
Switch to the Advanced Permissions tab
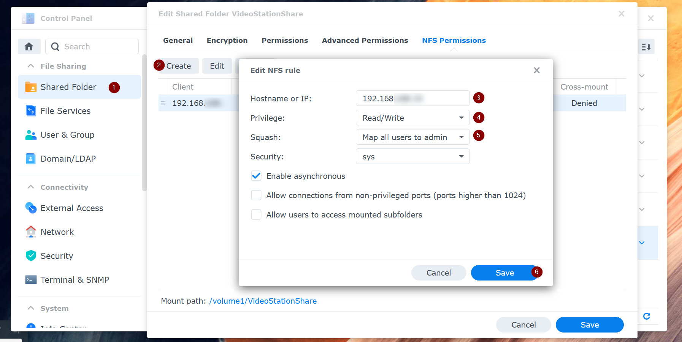(365, 40)
